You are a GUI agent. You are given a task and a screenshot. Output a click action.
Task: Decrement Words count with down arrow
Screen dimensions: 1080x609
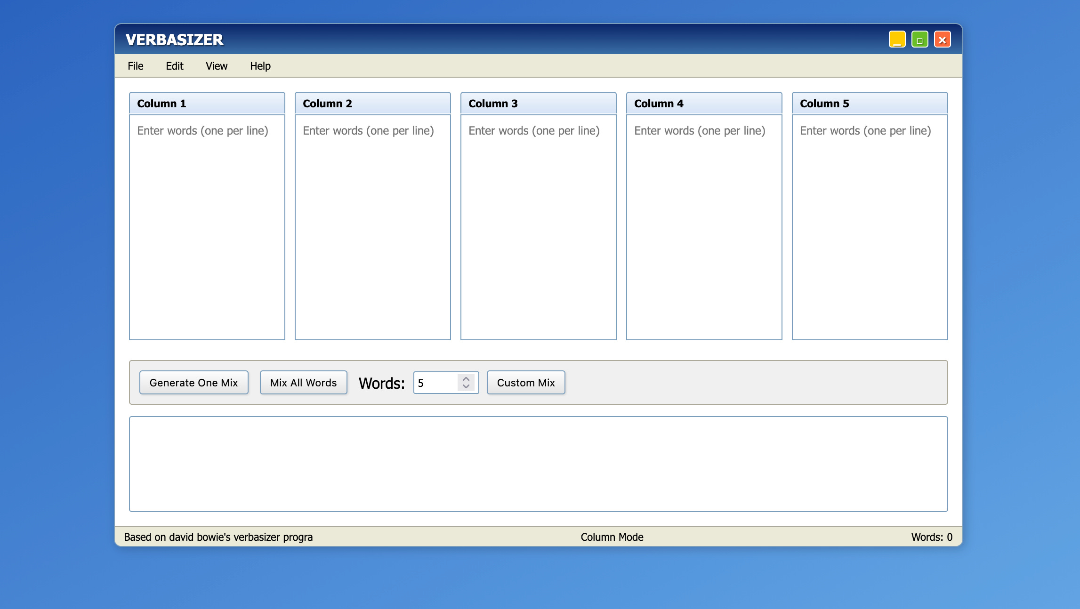click(x=466, y=387)
